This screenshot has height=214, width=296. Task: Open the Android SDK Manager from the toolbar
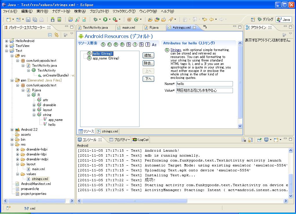point(53,19)
